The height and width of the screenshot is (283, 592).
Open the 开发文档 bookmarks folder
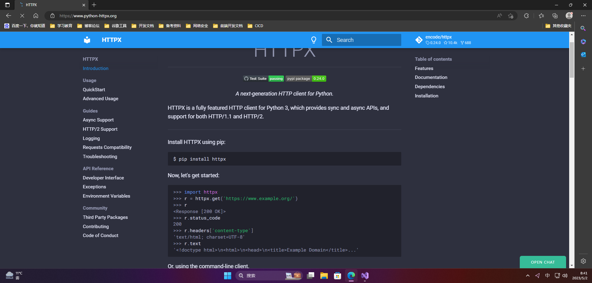point(143,26)
